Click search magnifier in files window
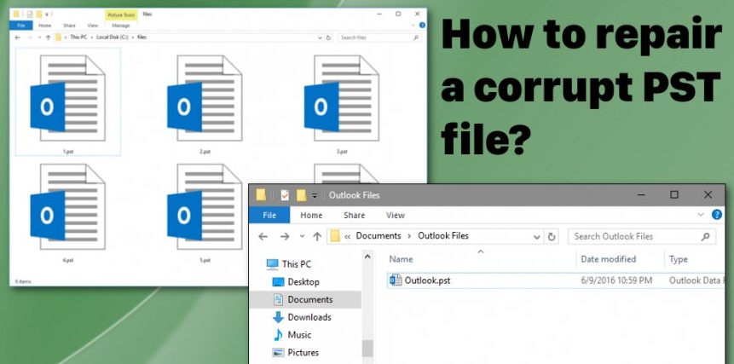 416,38
